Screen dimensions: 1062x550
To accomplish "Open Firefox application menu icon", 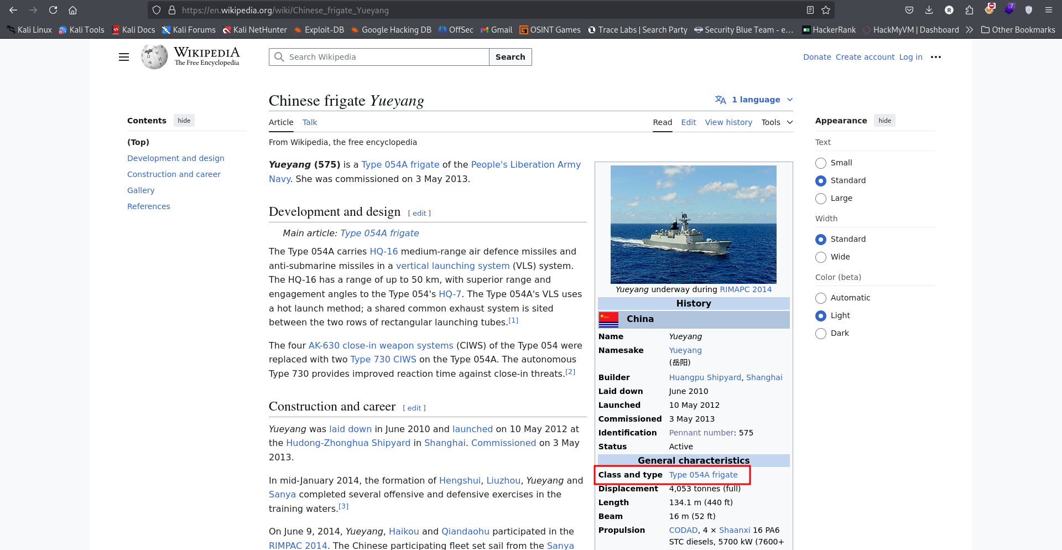I will point(1048,10).
